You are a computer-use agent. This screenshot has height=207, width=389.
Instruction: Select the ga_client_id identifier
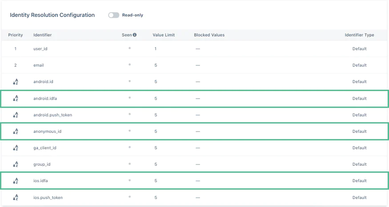pos(44,148)
